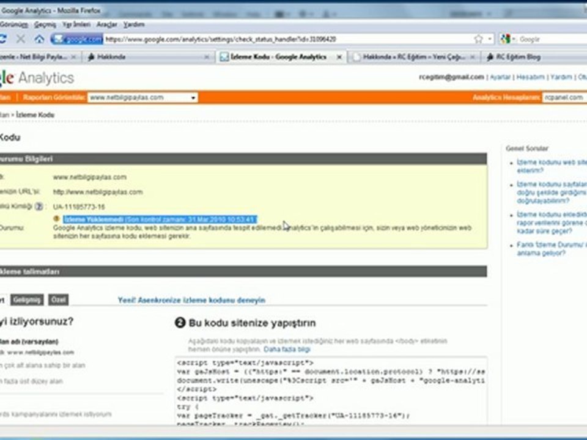Click inside the tracking code text box
This screenshot has width=587, height=440.
pos(331,391)
